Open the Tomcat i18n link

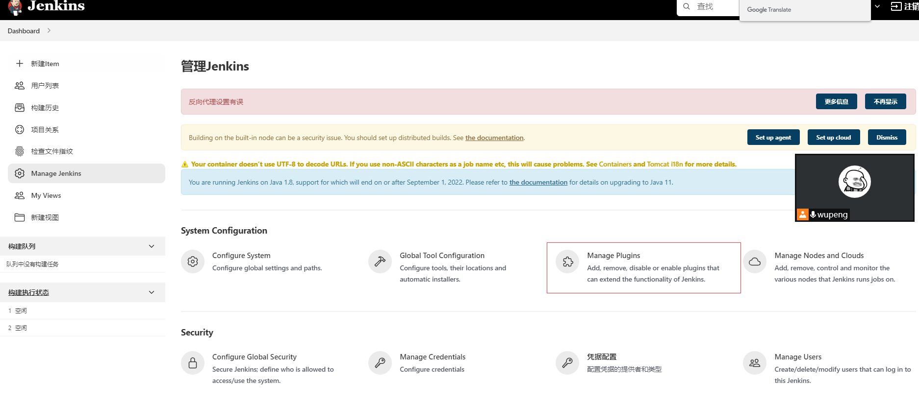tap(665, 164)
